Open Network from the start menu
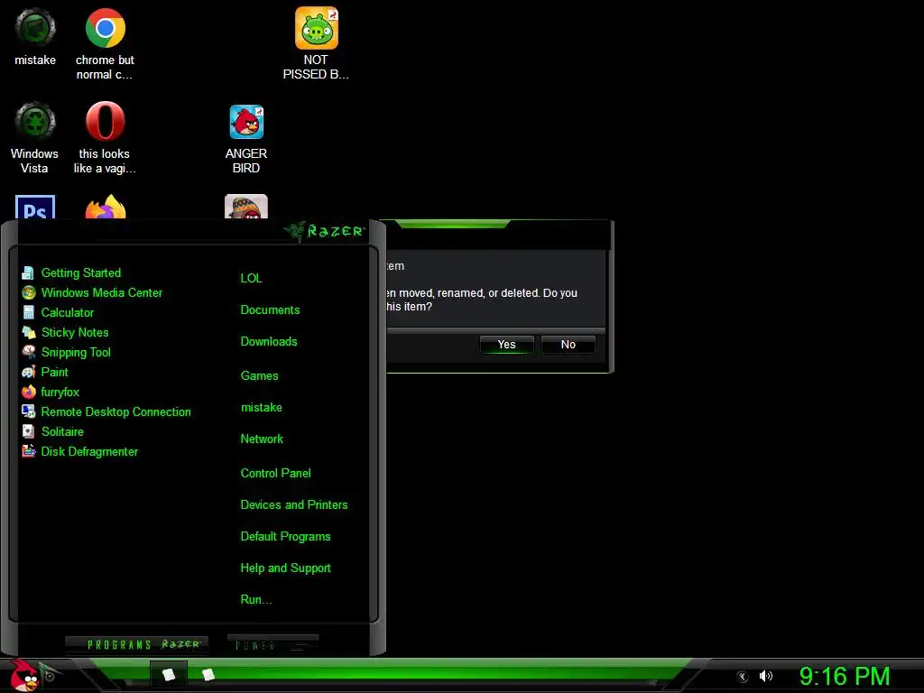 click(x=262, y=439)
